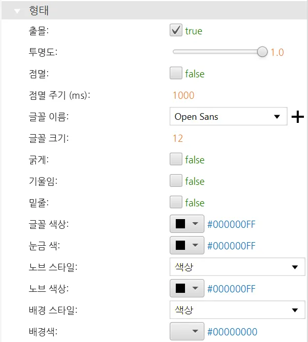Open the 글꼴 색상 color picker
Viewport: 308px width, 342px height.
pos(187,224)
